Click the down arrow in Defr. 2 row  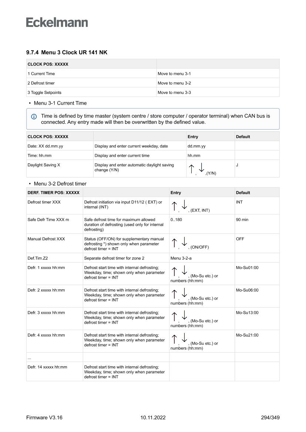tap(185, 294)
